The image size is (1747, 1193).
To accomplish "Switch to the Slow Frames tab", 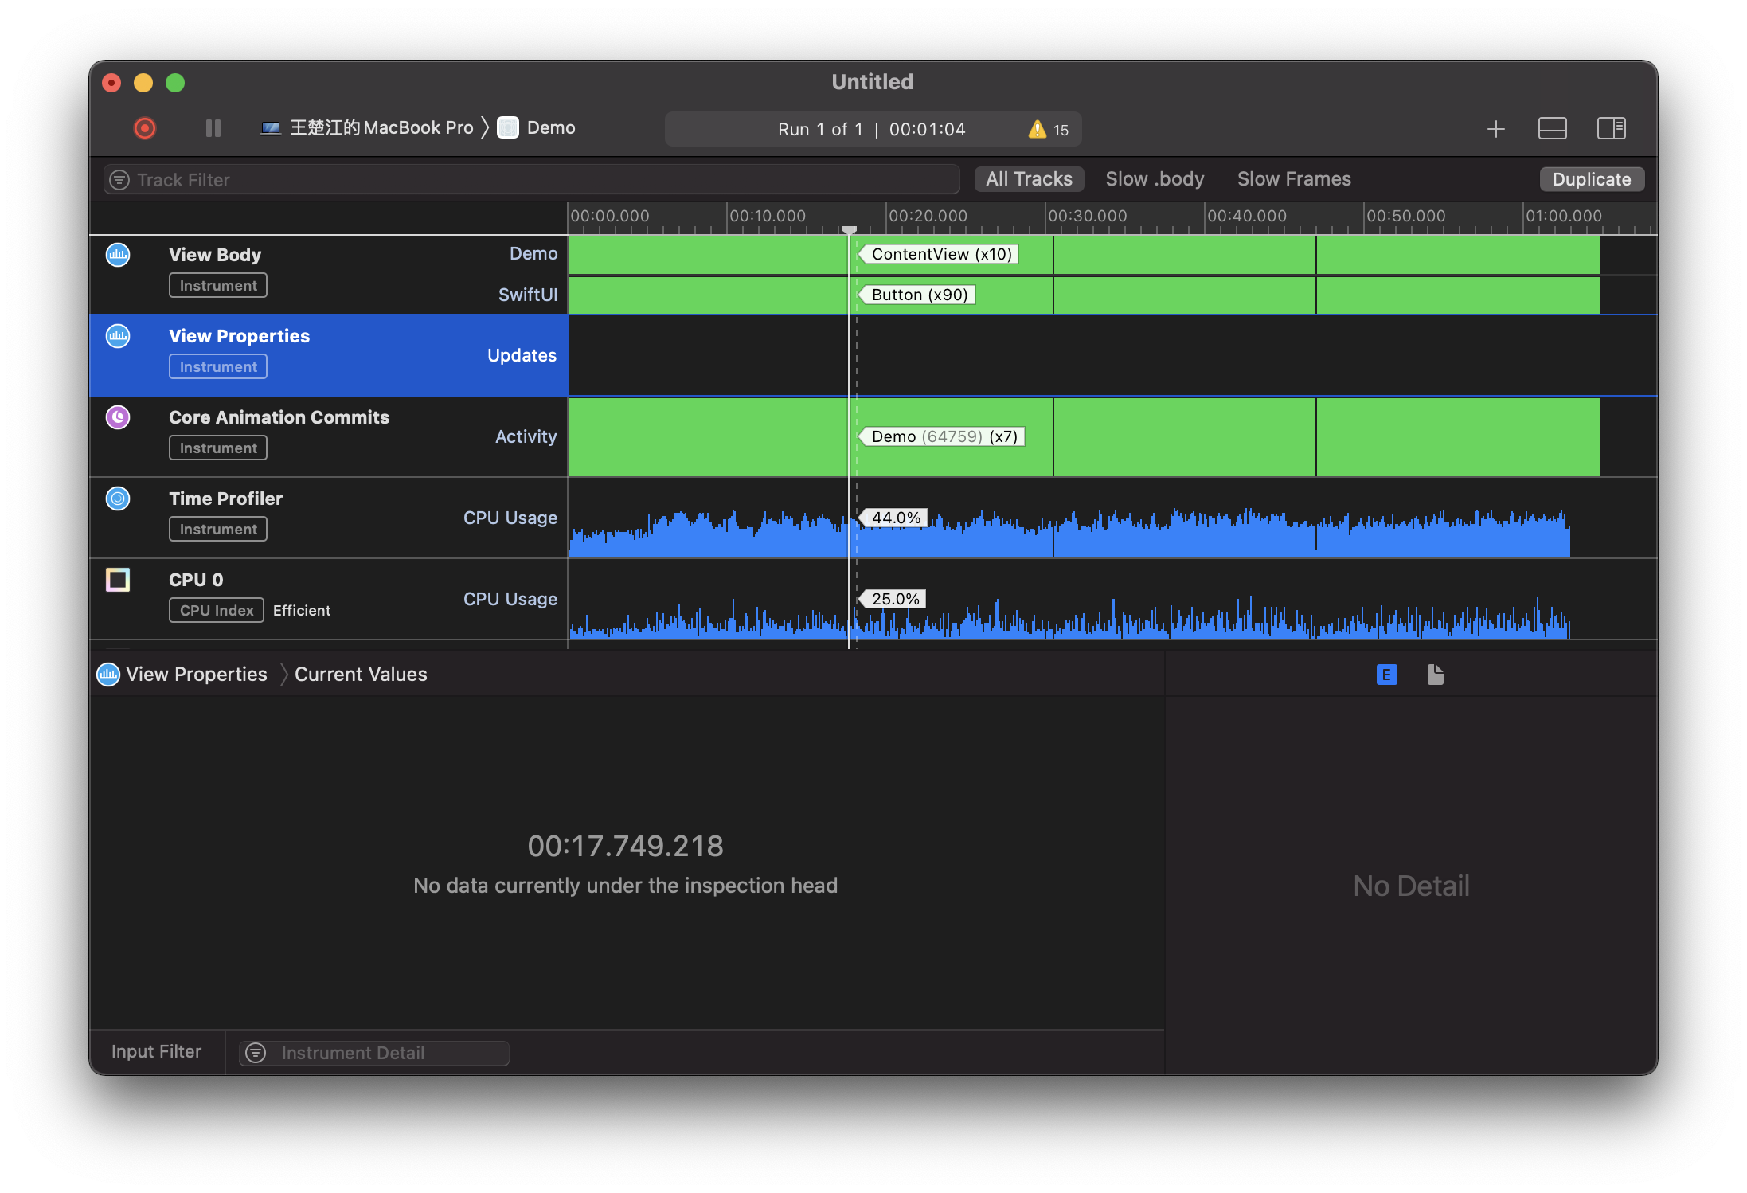I will pyautogui.click(x=1293, y=179).
